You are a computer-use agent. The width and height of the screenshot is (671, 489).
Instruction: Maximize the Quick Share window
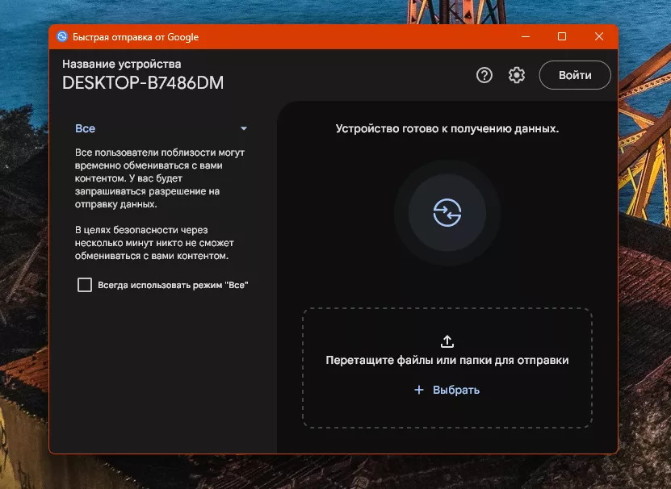click(x=562, y=37)
